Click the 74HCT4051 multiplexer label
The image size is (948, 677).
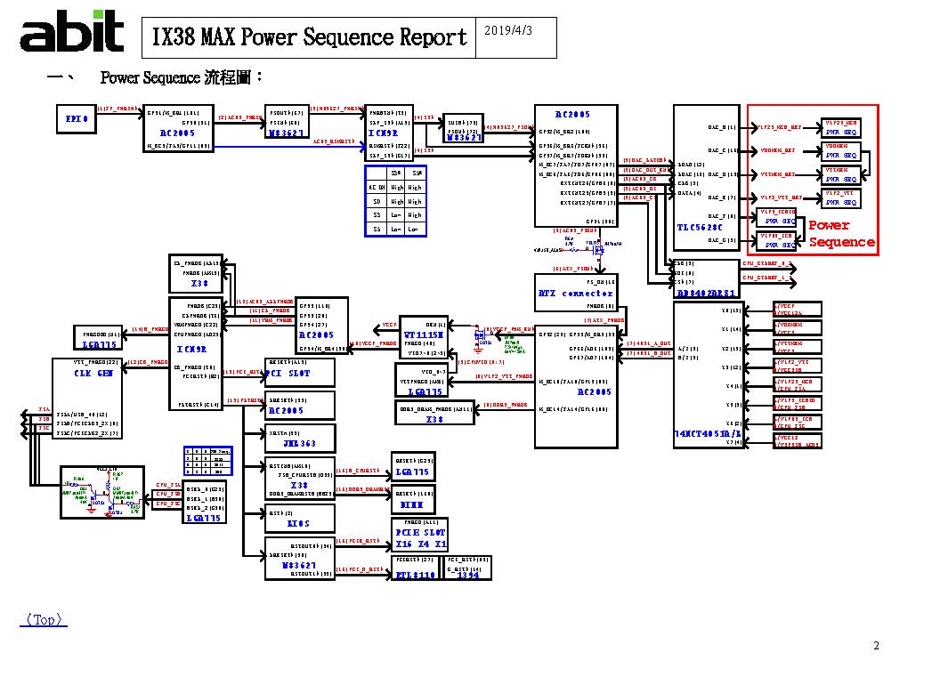click(708, 434)
